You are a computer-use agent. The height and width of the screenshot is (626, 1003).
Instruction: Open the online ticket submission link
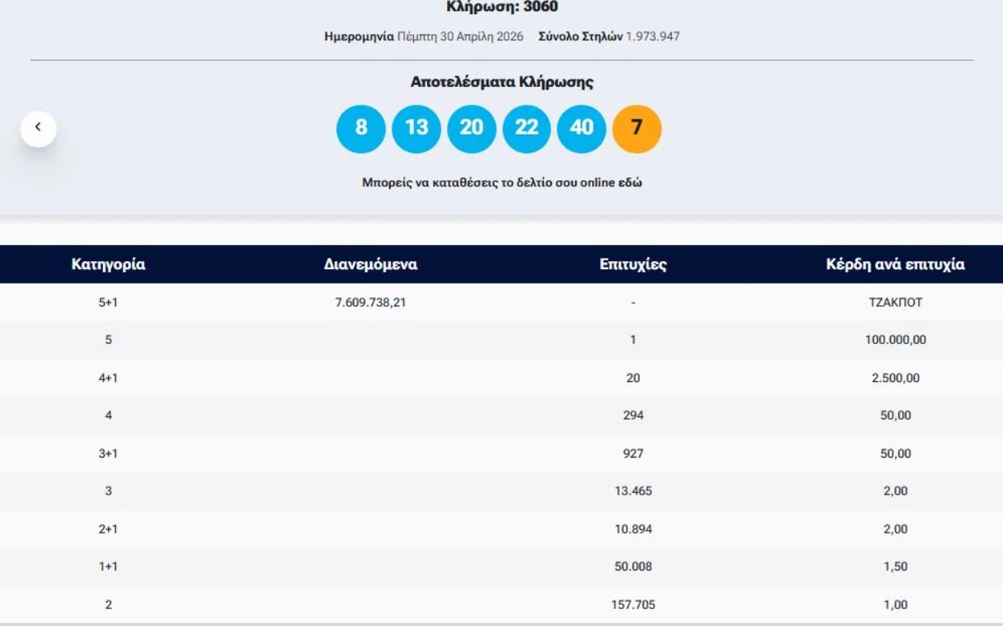(x=502, y=183)
